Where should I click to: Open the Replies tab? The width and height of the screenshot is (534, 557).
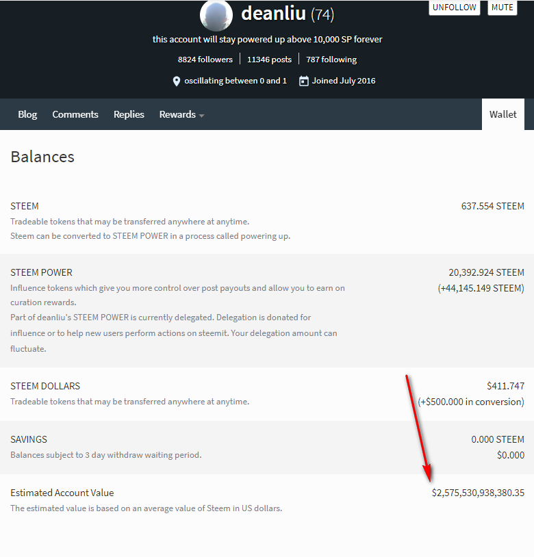(x=129, y=114)
